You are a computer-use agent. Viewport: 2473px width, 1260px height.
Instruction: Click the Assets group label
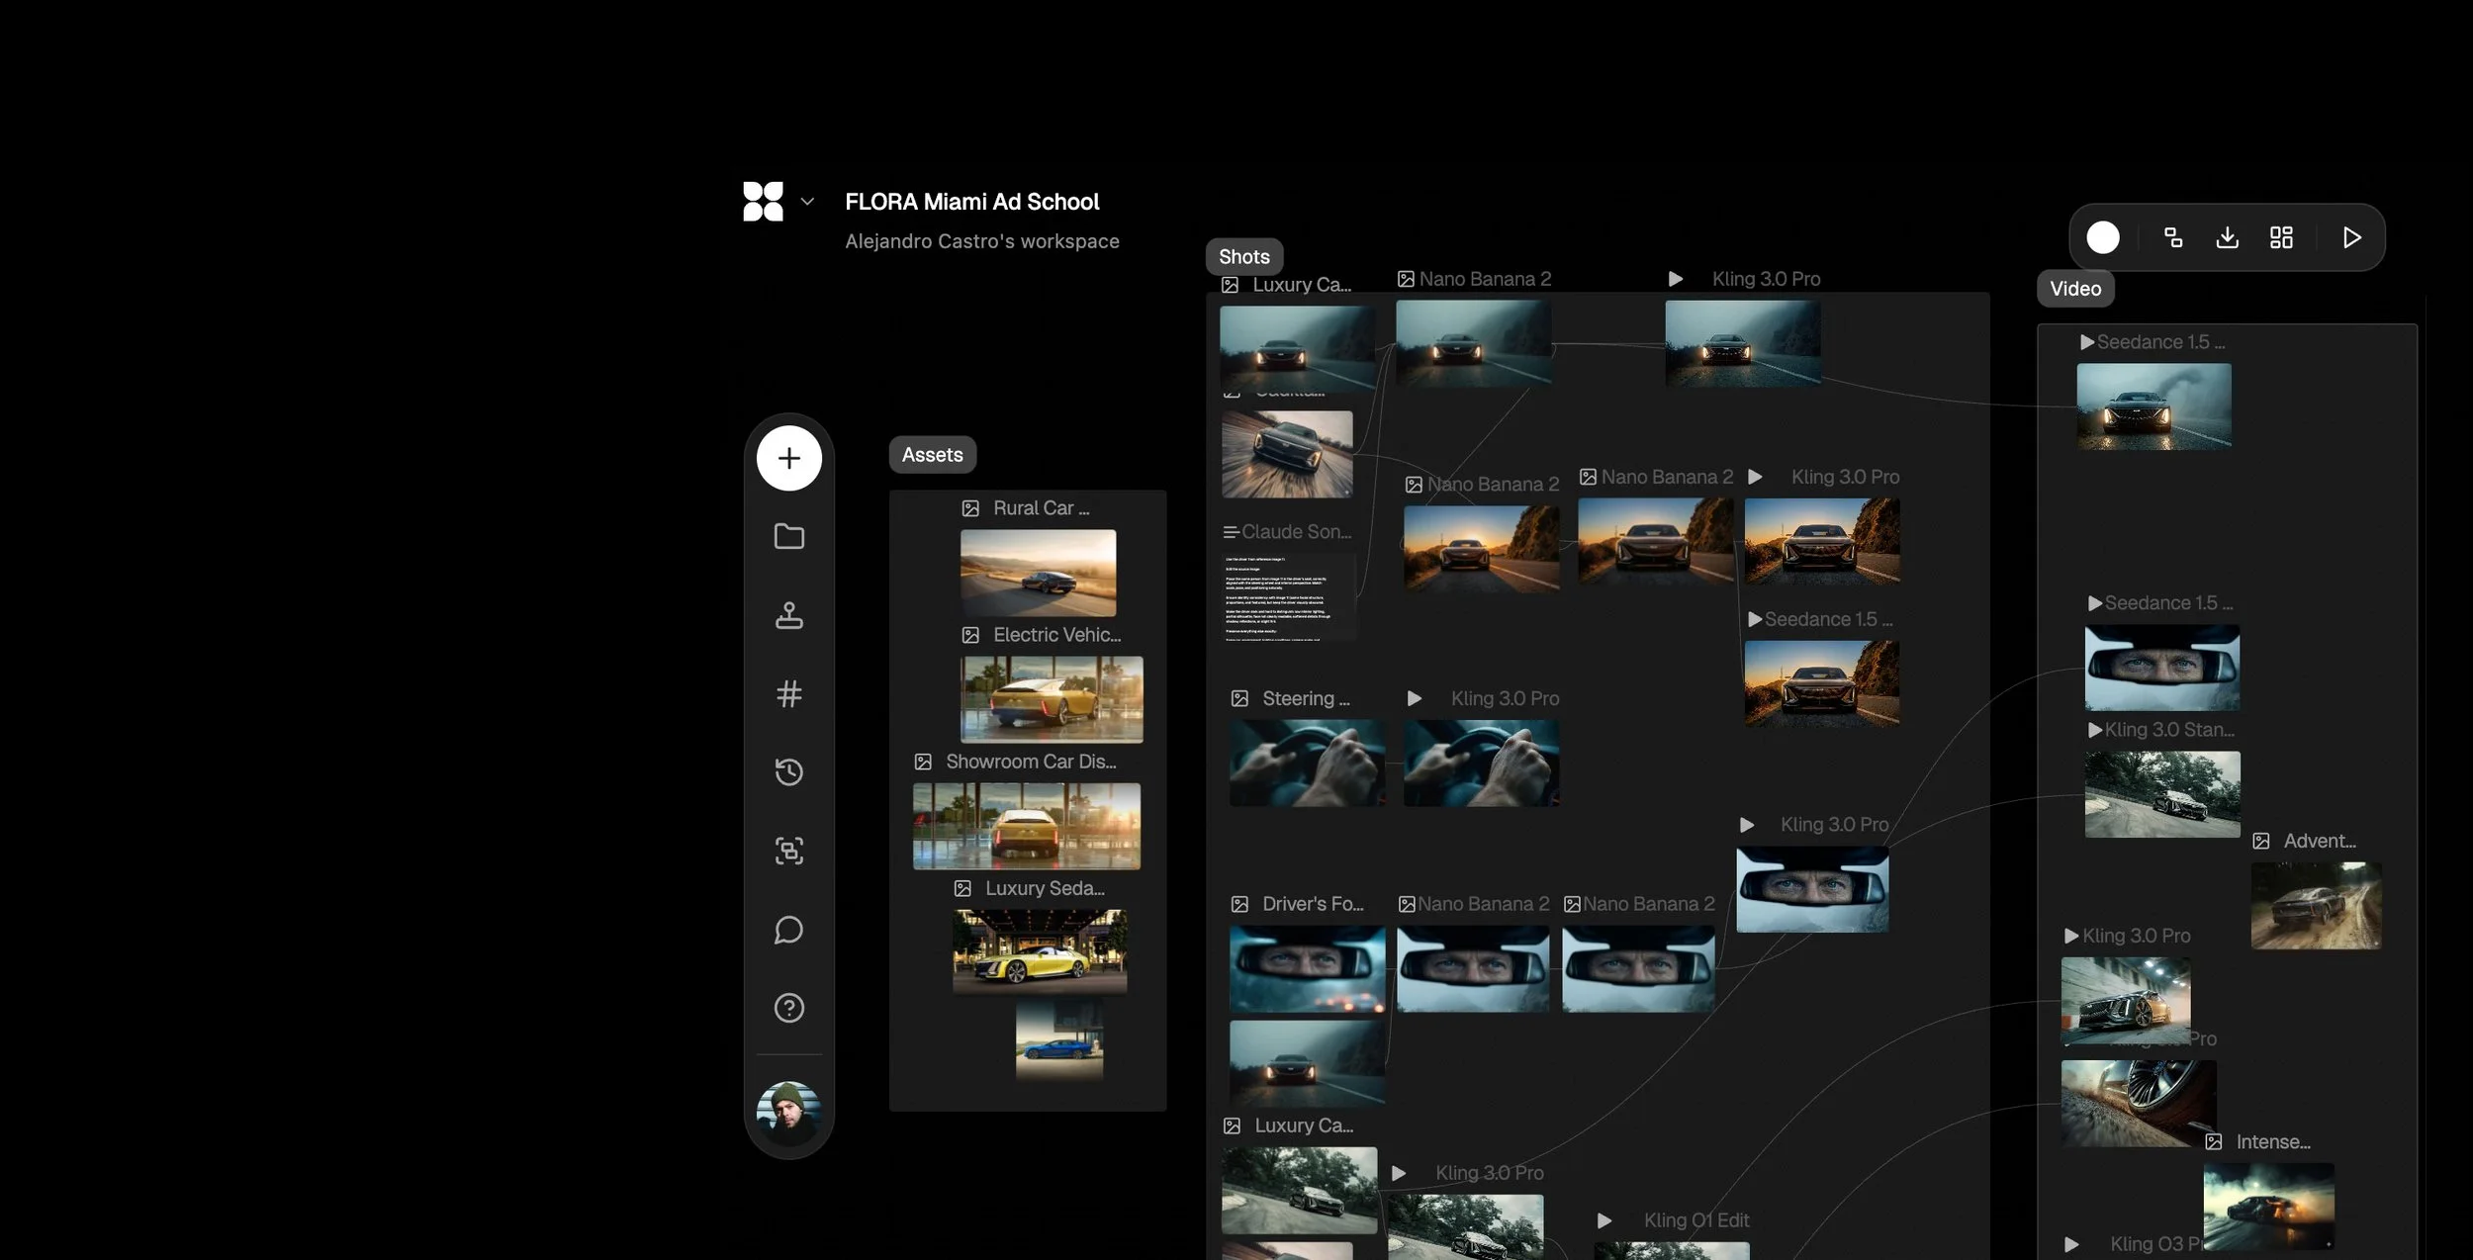coord(932,455)
